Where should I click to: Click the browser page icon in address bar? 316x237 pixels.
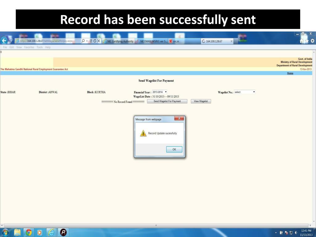[17, 41]
